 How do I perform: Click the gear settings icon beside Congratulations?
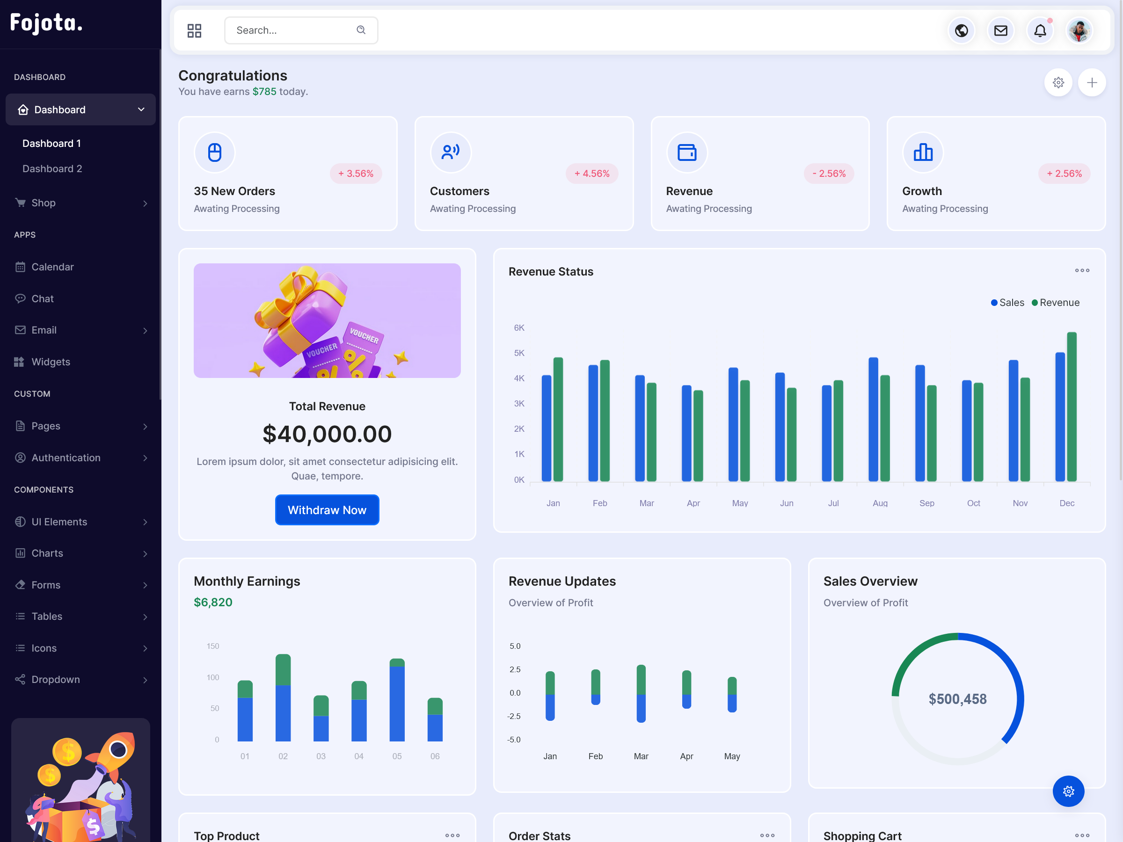[1058, 82]
